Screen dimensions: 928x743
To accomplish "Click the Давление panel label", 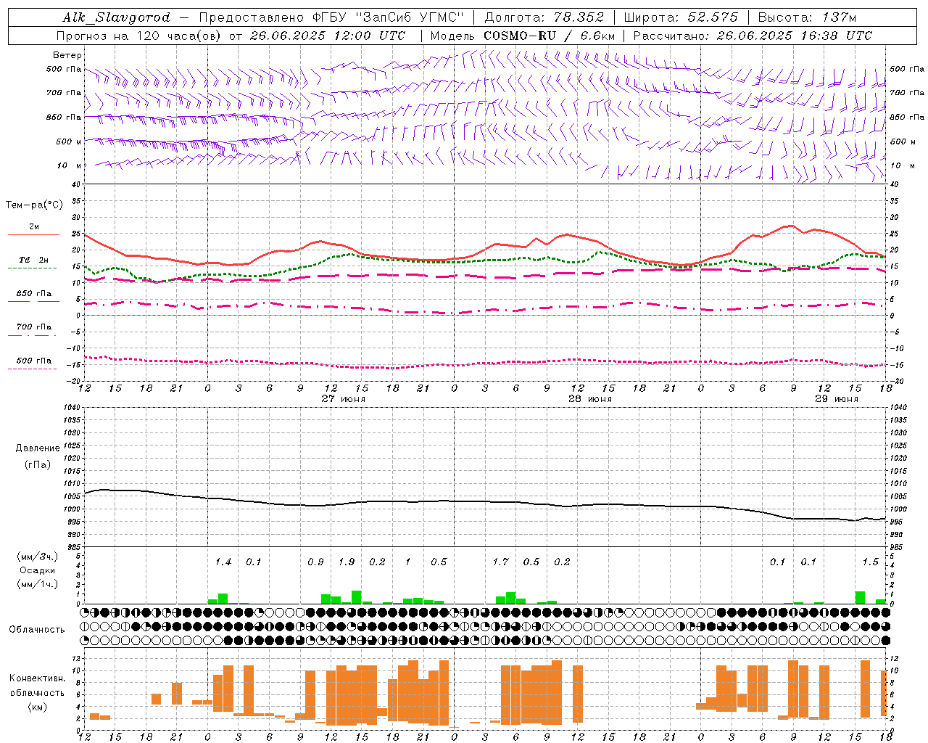I will click(38, 448).
